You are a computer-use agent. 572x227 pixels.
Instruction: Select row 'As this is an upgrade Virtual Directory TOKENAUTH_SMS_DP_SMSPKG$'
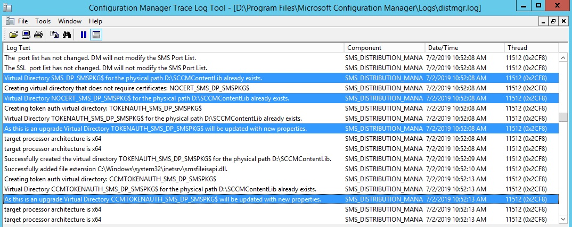pos(281,129)
